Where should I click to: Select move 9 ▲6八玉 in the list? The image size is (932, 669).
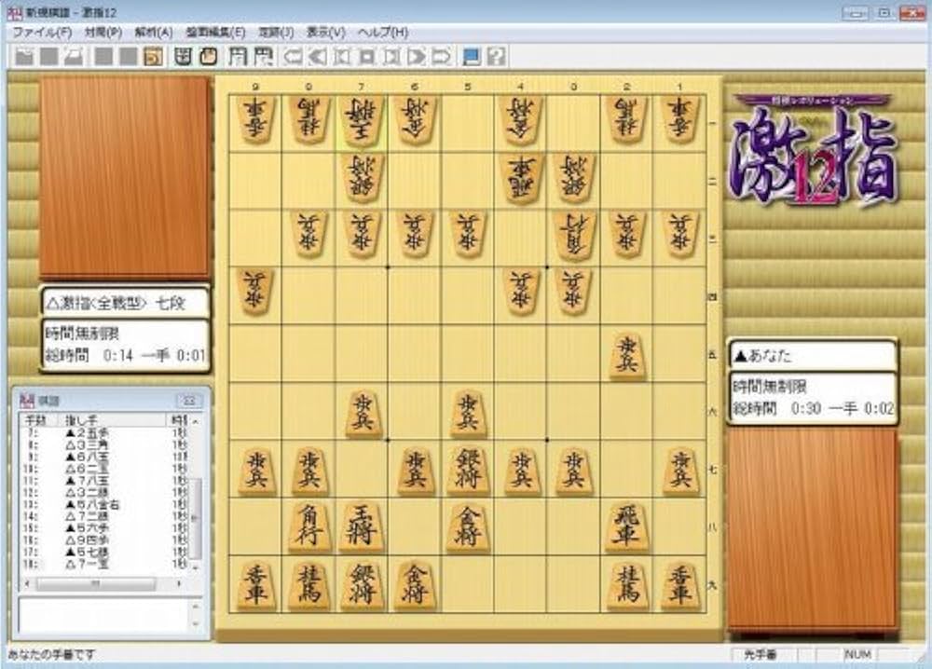104,457
